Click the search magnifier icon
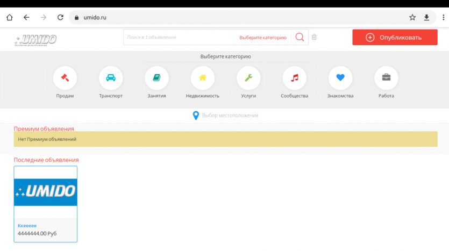Viewport: 449px width, 251px height. coord(300,37)
